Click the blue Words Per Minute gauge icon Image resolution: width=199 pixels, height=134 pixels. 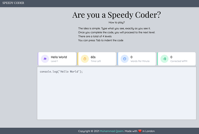(125, 59)
